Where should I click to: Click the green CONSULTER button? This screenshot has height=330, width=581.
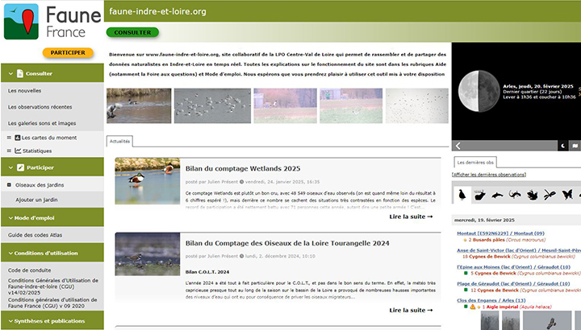[132, 32]
